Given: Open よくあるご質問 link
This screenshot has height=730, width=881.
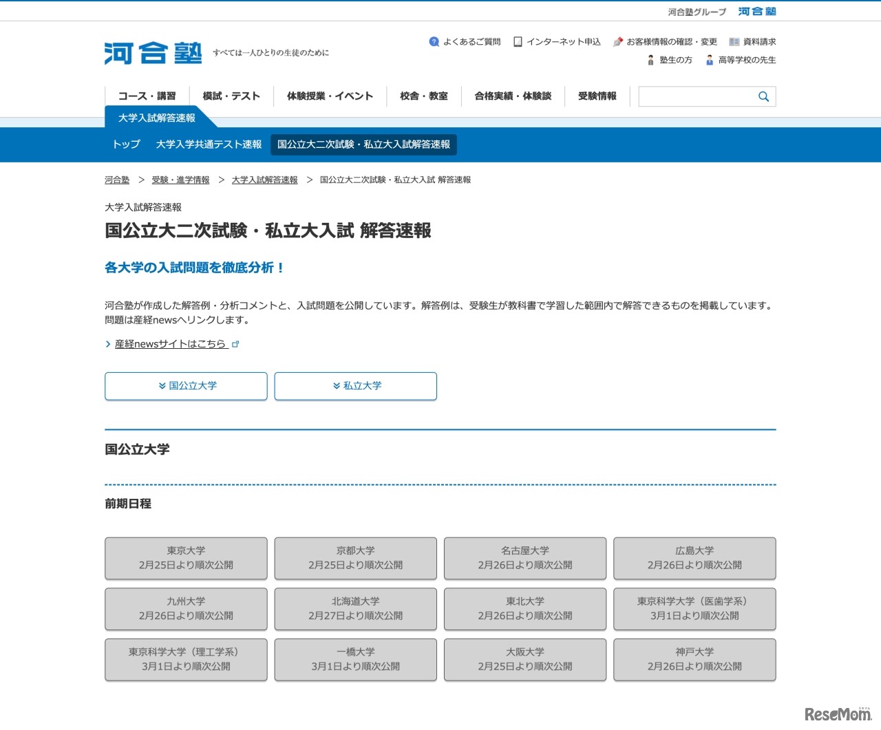Looking at the screenshot, I should tap(471, 42).
